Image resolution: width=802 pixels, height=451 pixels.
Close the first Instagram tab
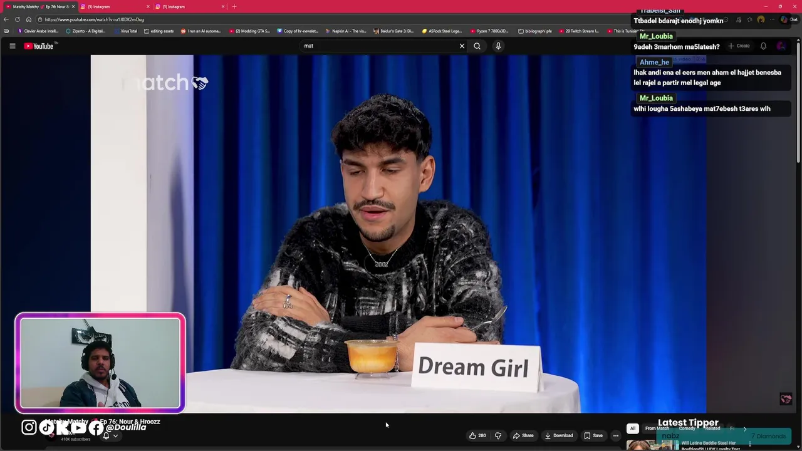pyautogui.click(x=148, y=6)
